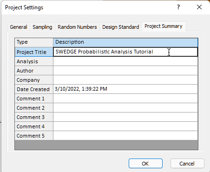210x172 pixels.
Task: Open the Sampling tab
Action: pos(42,27)
